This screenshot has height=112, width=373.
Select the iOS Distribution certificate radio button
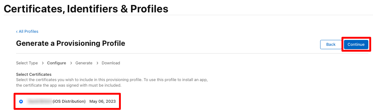click(21, 101)
